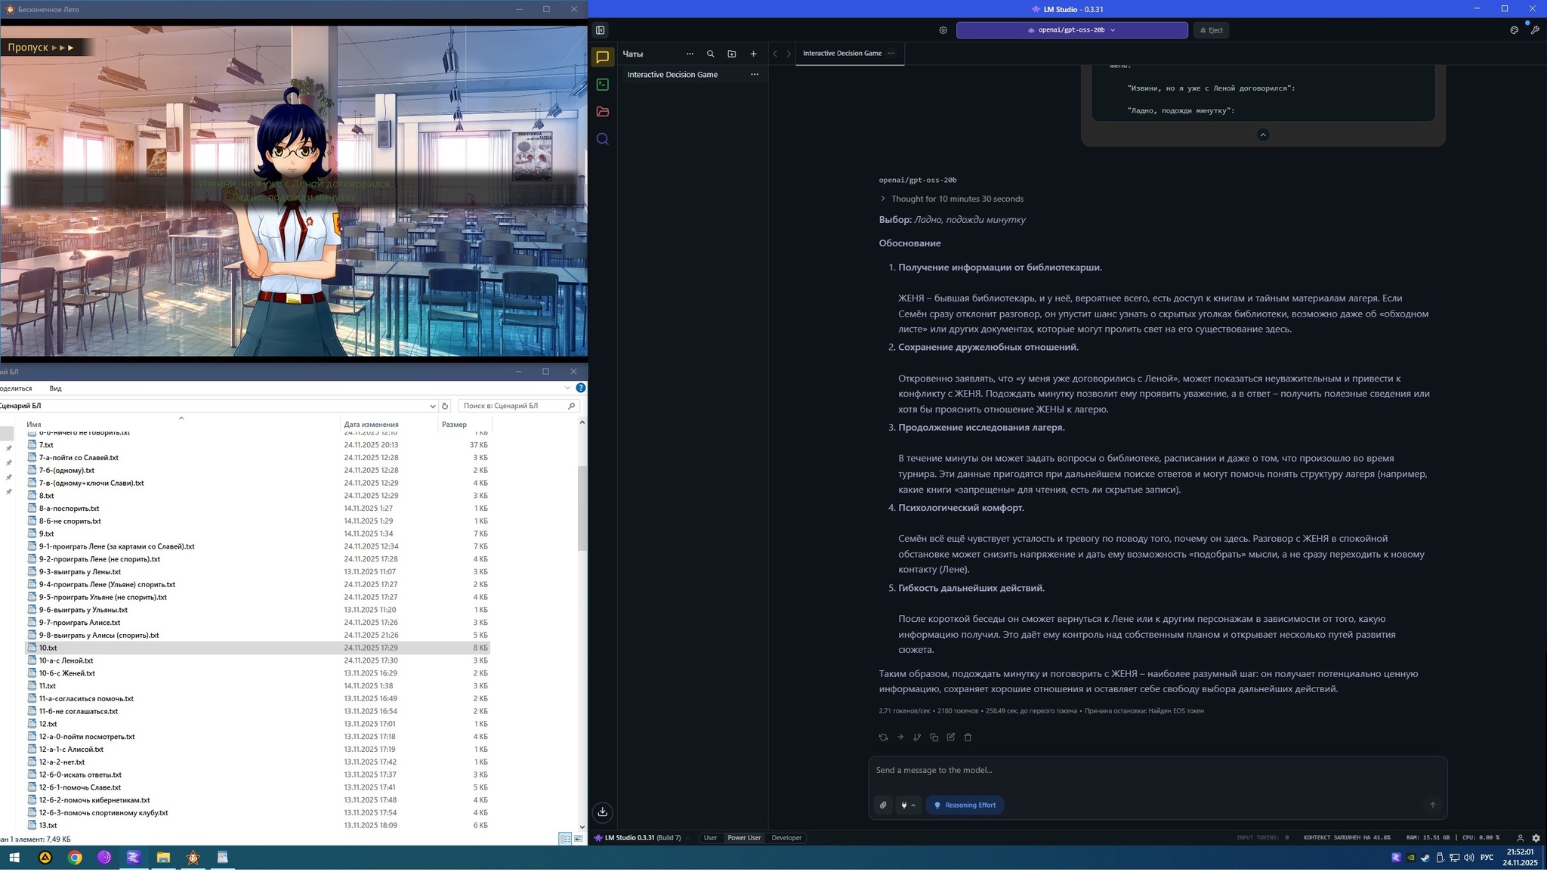Create a new chat folder
Viewport: 1547px width, 872px height.
click(731, 54)
